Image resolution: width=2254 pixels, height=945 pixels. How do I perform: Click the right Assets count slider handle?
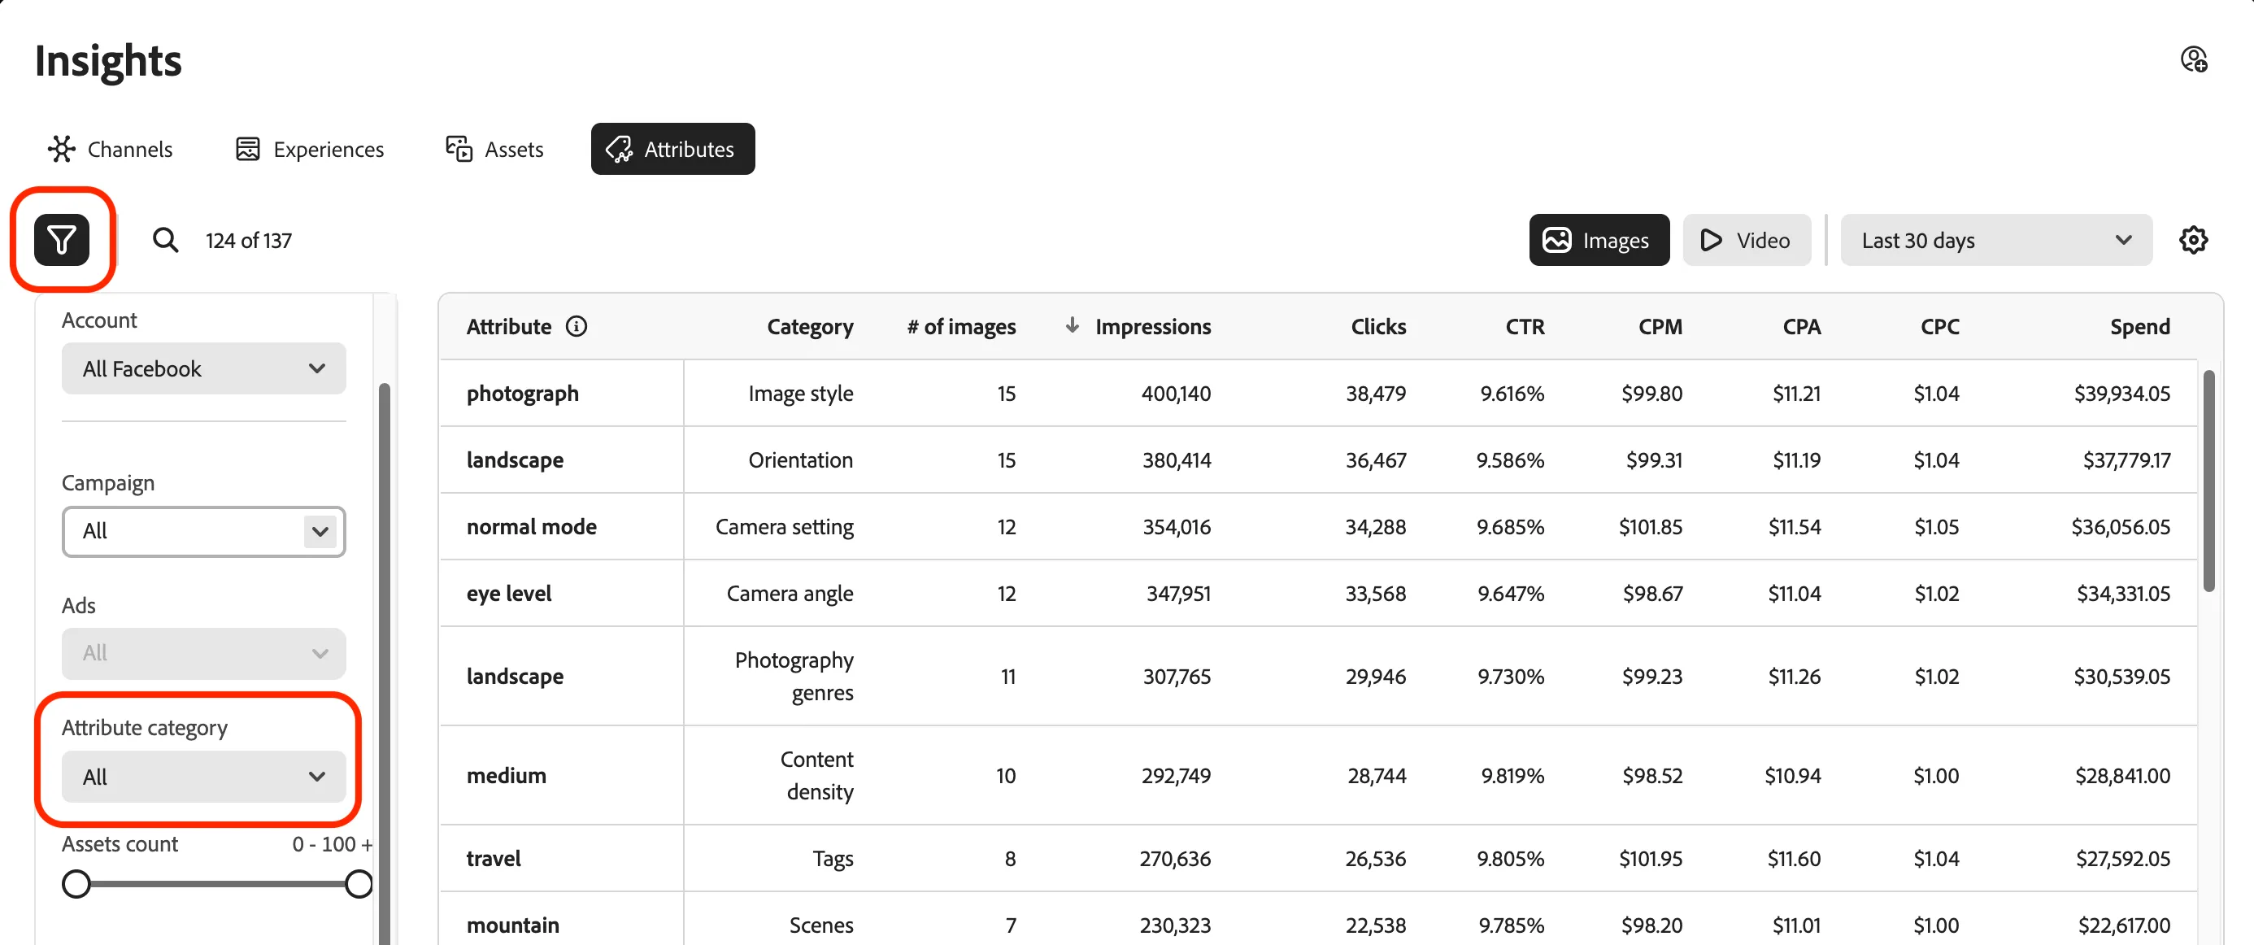pyautogui.click(x=359, y=884)
